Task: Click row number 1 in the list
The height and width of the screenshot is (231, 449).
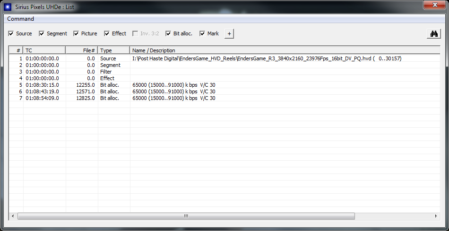Action: [x=20, y=58]
